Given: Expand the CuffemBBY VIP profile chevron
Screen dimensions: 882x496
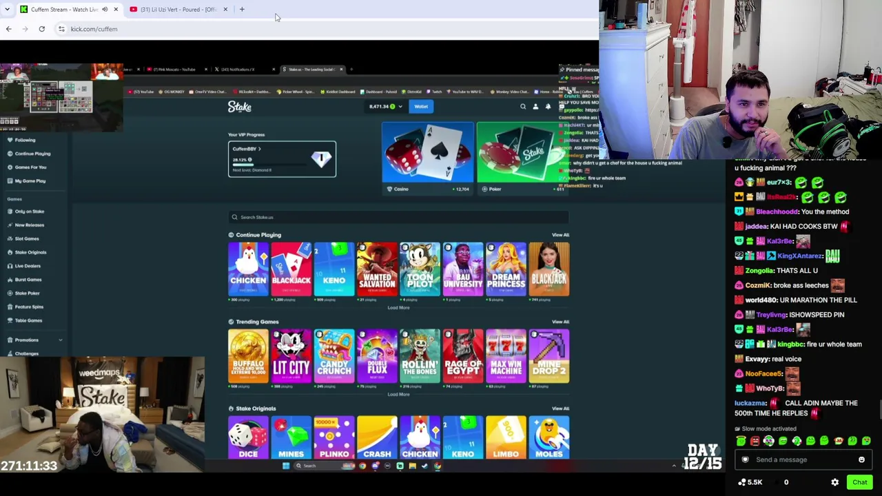Looking at the screenshot, I should [259, 149].
